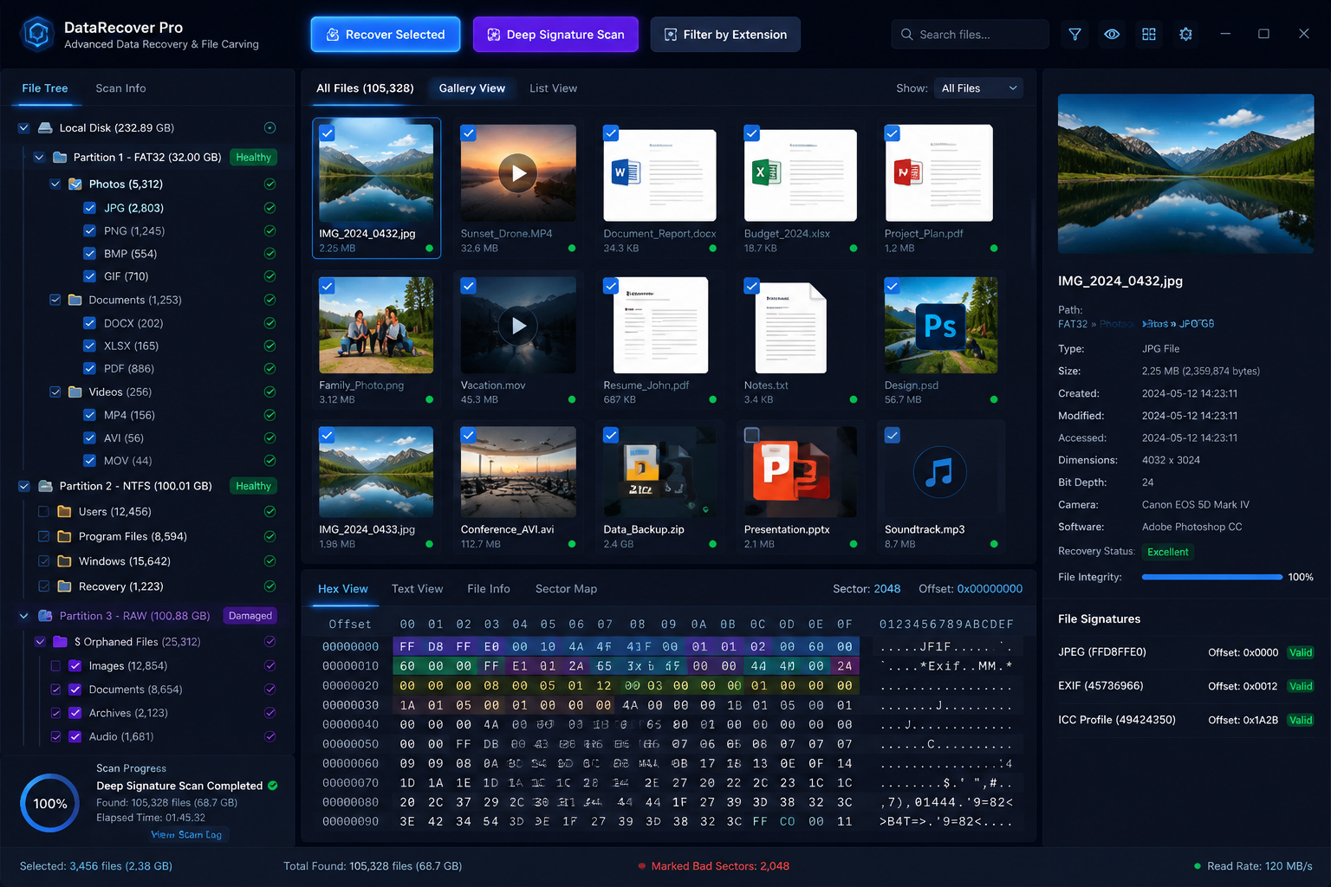Click the Excel icon on Budget_2024.xlsx
Viewport: 1331px width, 887px height.
tap(767, 172)
